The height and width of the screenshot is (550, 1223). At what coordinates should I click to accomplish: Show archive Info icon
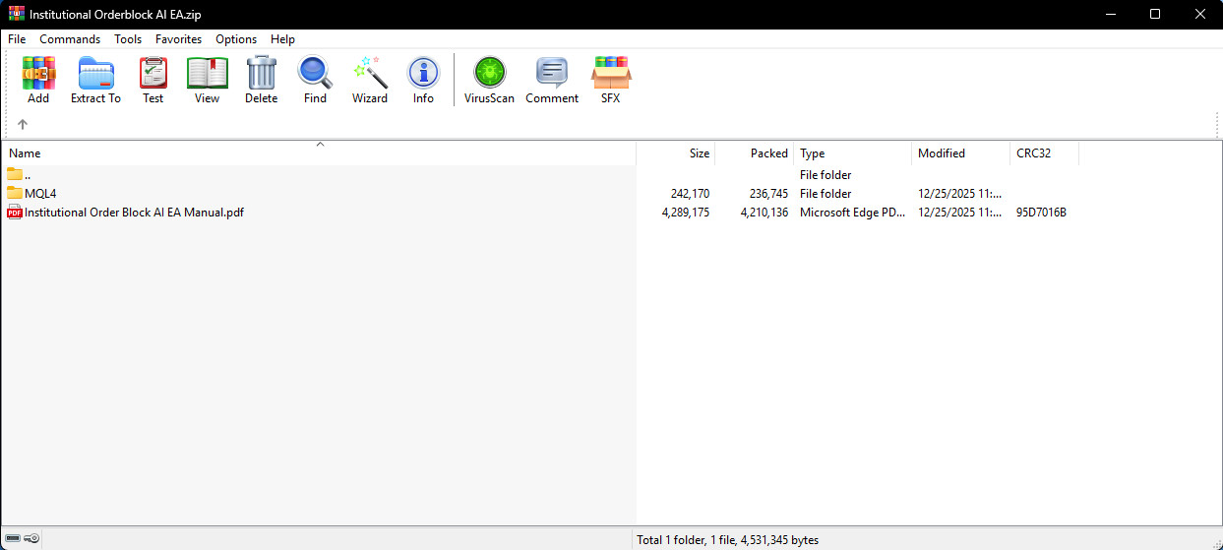(423, 73)
